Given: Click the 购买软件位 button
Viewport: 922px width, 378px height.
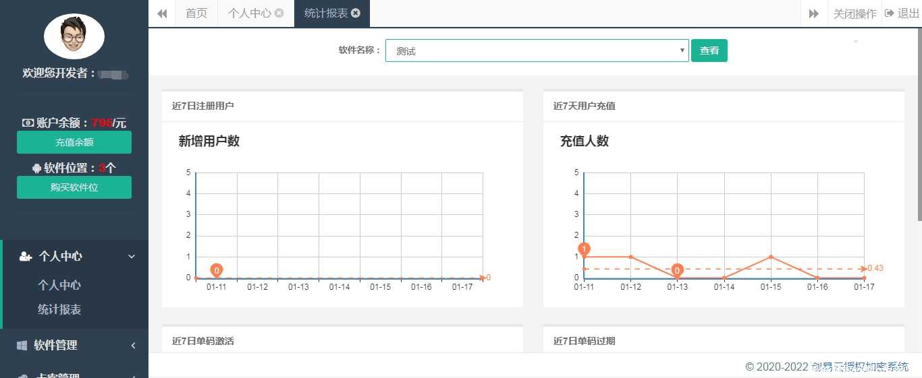Looking at the screenshot, I should tap(74, 187).
